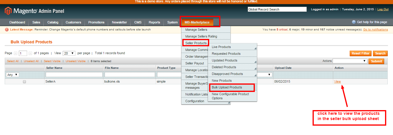Open the Reports menu
This screenshot has height=135, width=393.
(x=154, y=22)
